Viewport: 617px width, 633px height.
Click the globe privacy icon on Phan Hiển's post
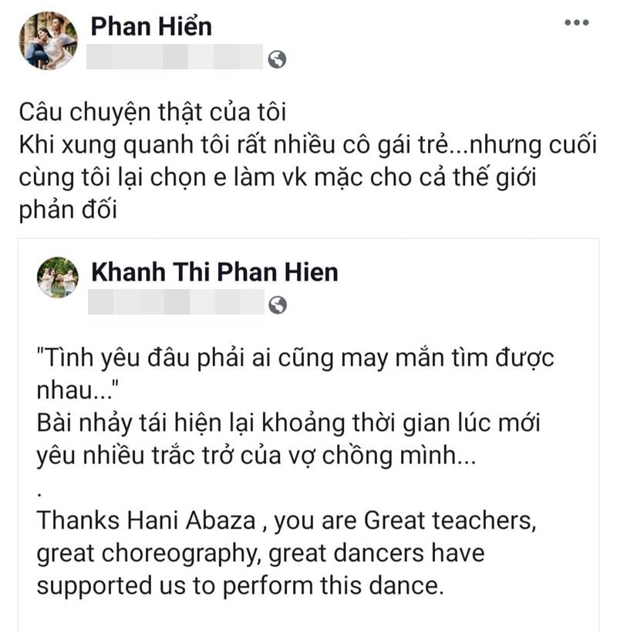point(278,59)
